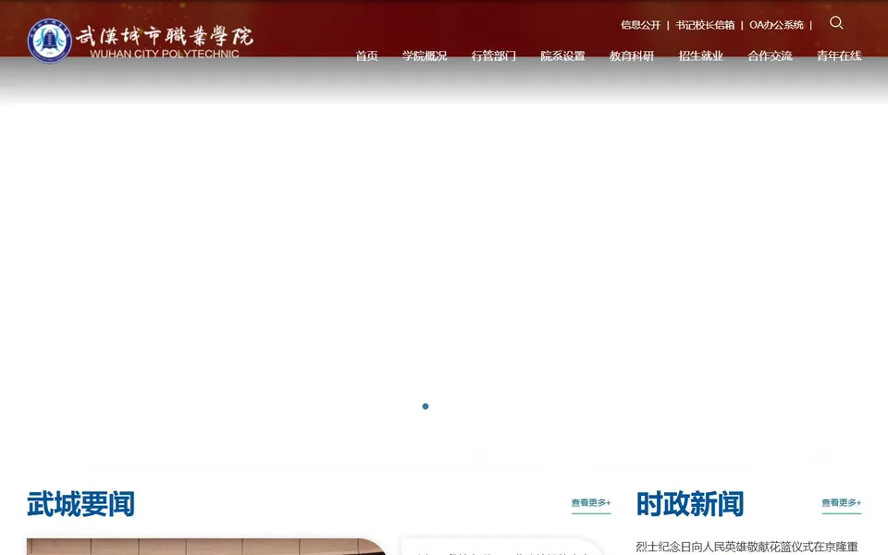
Task: Open the 烈士纪念日向人民英雄敬献花篮 news headline
Action: pyautogui.click(x=746, y=547)
